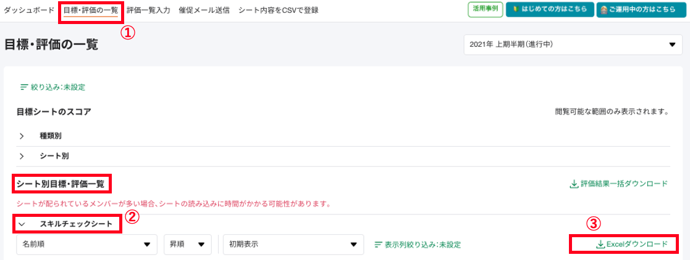Go to the ダッシュボード tab
This screenshot has height=260, width=690.
[30, 10]
